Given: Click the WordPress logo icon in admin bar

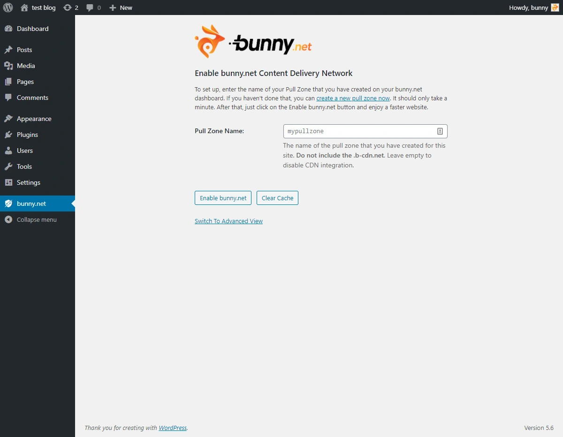Looking at the screenshot, I should [x=8, y=8].
